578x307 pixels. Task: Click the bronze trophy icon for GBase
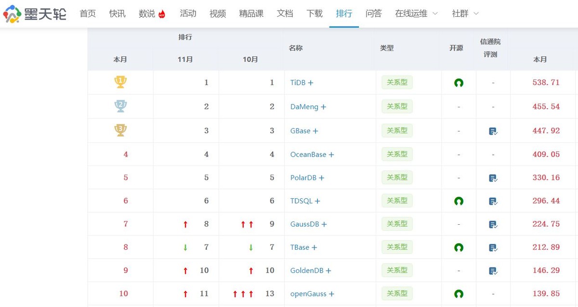(x=120, y=129)
